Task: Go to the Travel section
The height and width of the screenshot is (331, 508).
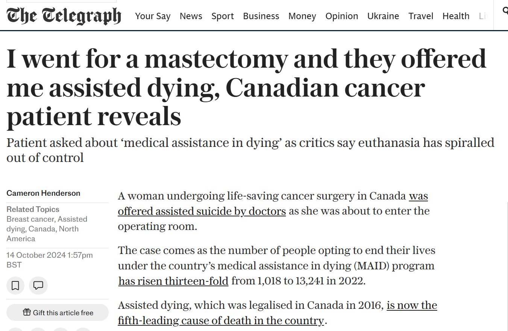Action: 421,16
